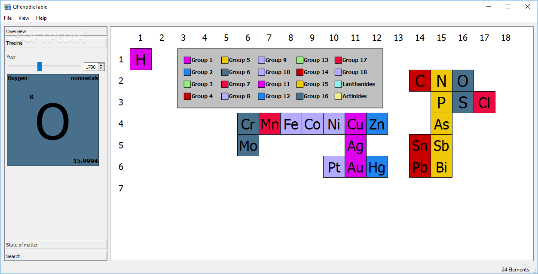Click the Group 16 legend label
The height and width of the screenshot is (274, 538).
pyautogui.click(x=316, y=96)
